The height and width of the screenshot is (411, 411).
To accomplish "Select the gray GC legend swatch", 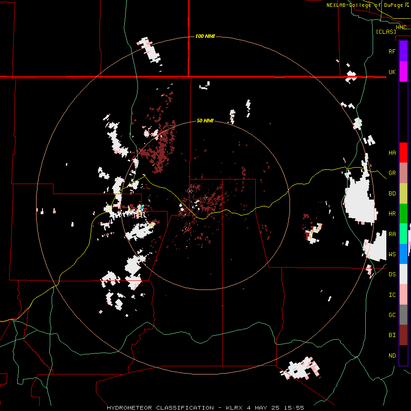I will pos(403,315).
